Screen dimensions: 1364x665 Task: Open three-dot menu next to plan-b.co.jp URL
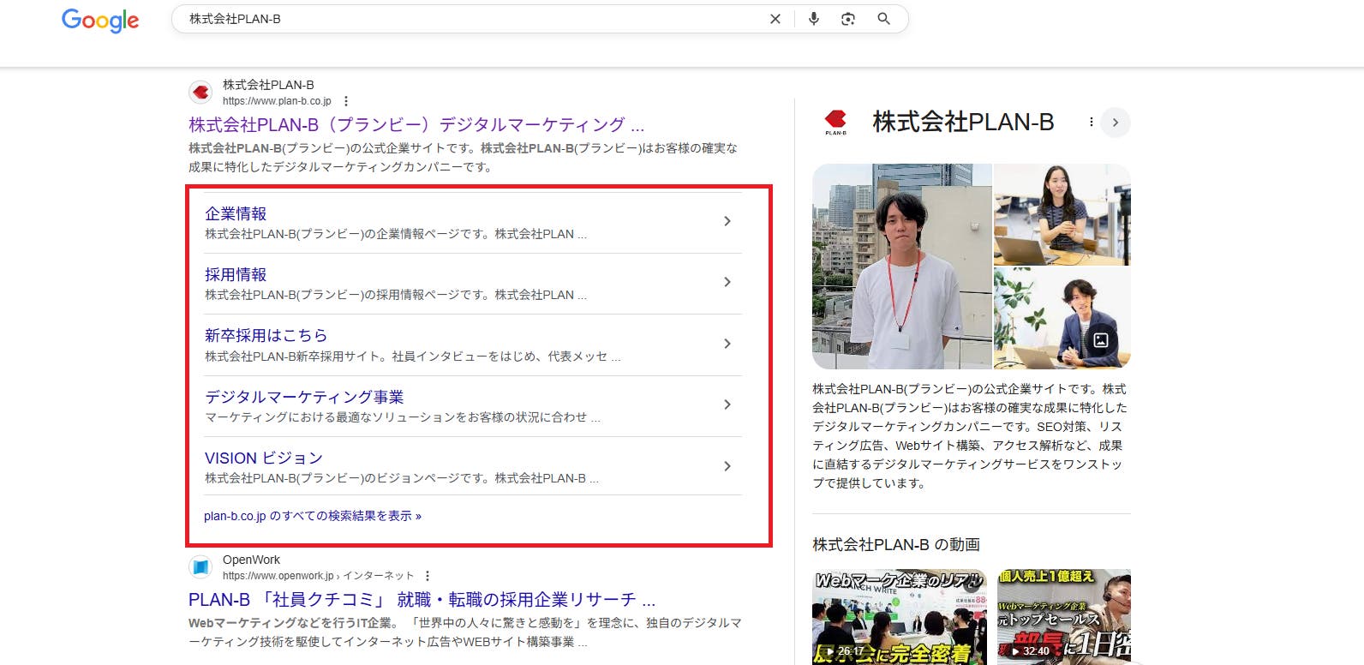click(346, 101)
